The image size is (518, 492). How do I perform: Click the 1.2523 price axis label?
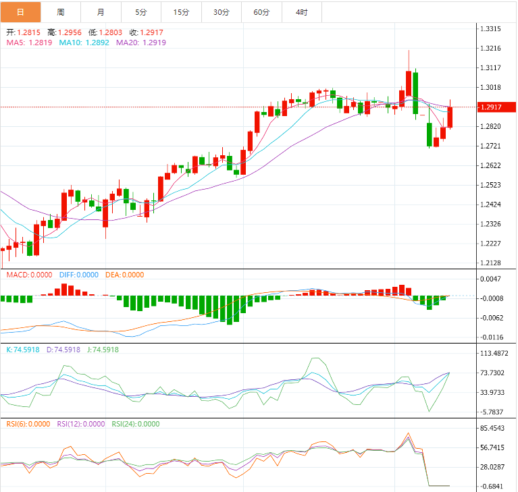pos(490,185)
